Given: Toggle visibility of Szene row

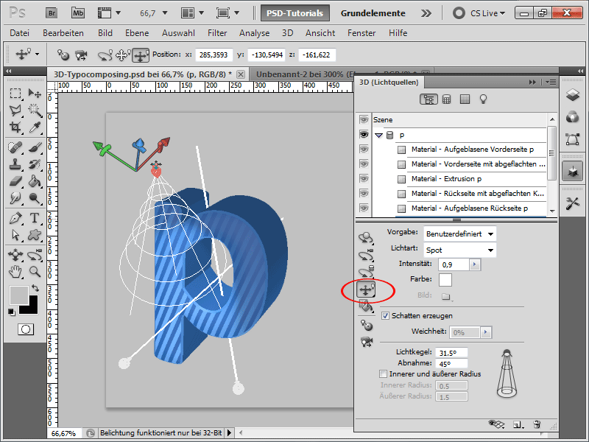Looking at the screenshot, I should (x=364, y=120).
